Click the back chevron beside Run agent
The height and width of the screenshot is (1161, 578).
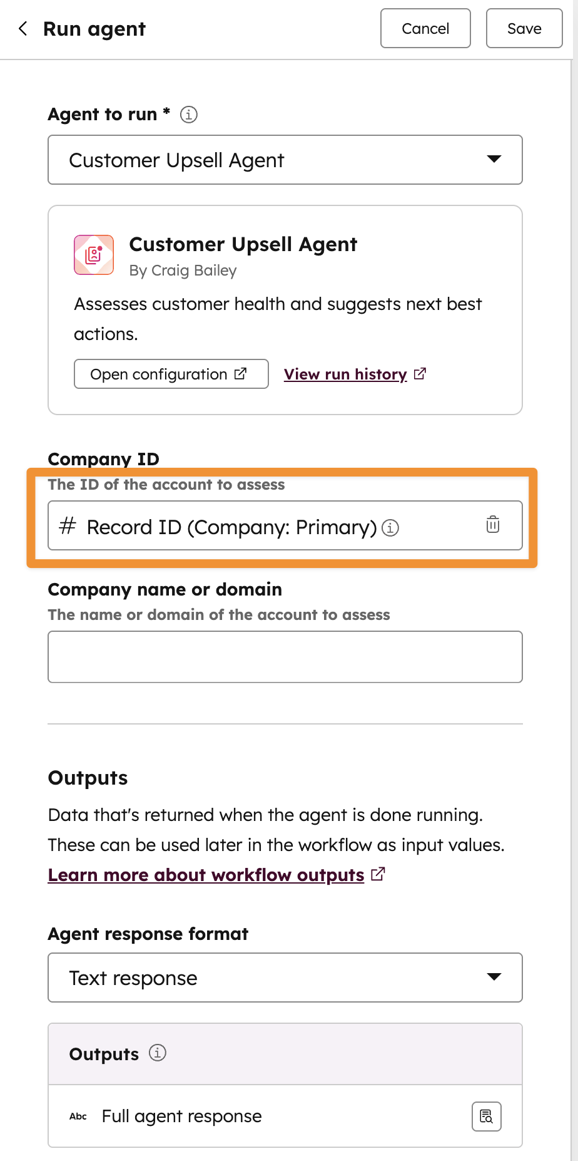click(23, 28)
